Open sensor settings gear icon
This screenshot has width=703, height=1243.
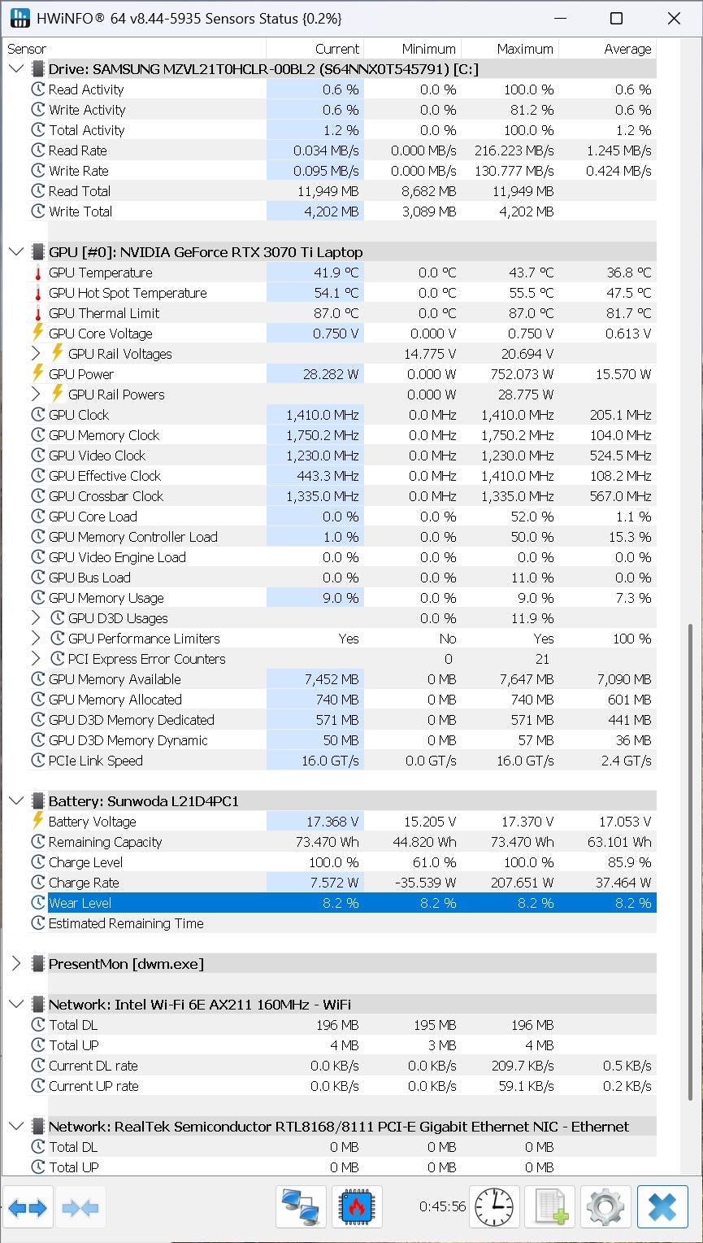(x=605, y=1207)
